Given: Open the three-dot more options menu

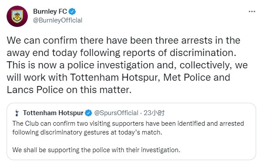Looking at the screenshot, I should (252, 11).
